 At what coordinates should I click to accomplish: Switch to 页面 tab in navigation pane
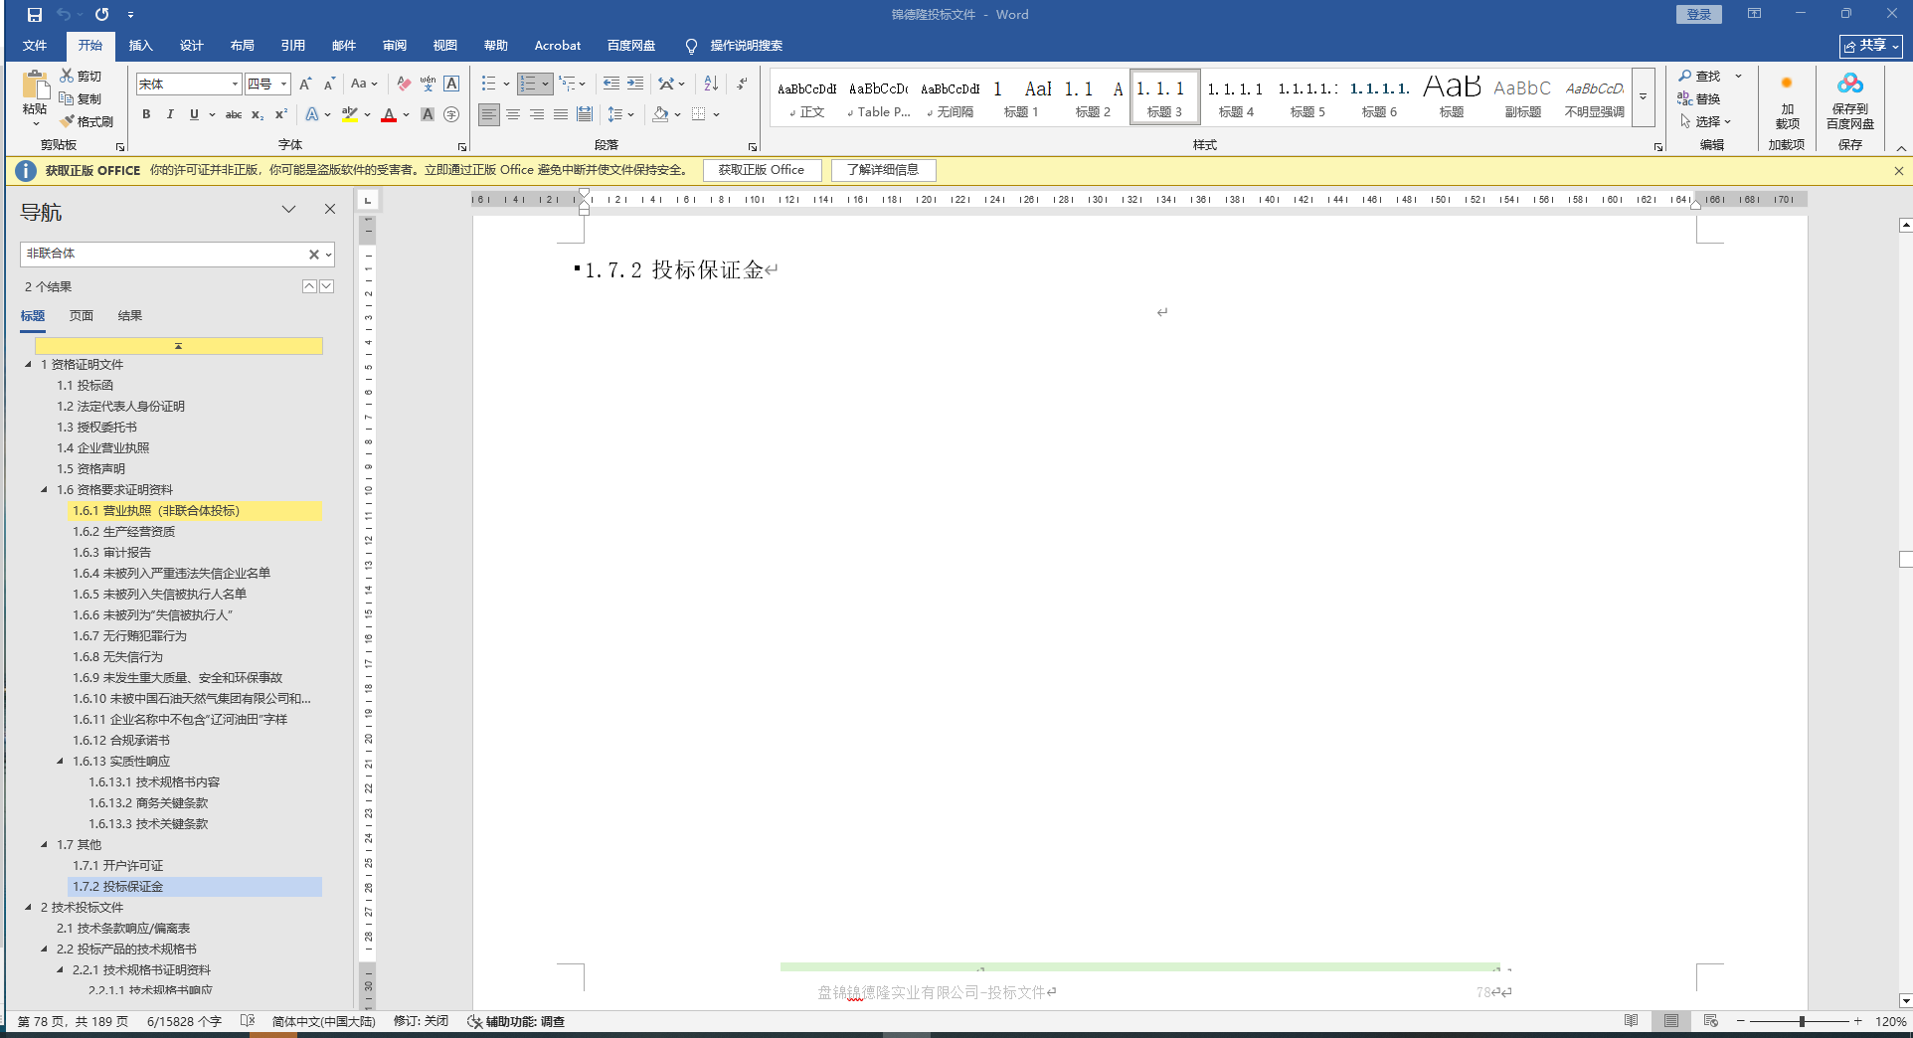pos(82,315)
